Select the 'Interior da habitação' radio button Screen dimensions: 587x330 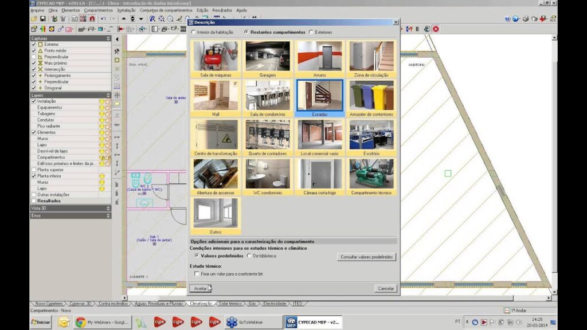click(x=193, y=32)
